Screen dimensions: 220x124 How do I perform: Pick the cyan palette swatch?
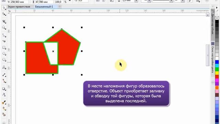click(x=217, y=66)
